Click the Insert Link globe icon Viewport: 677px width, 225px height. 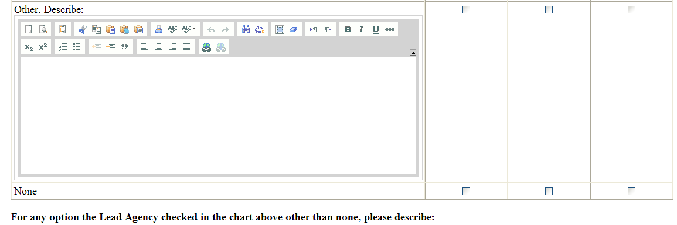[x=207, y=47]
